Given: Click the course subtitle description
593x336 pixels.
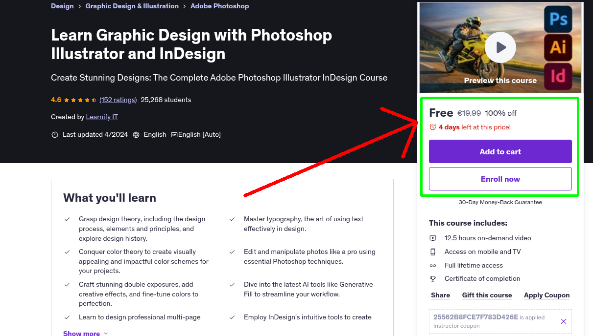Looking at the screenshot, I should 219,78.
